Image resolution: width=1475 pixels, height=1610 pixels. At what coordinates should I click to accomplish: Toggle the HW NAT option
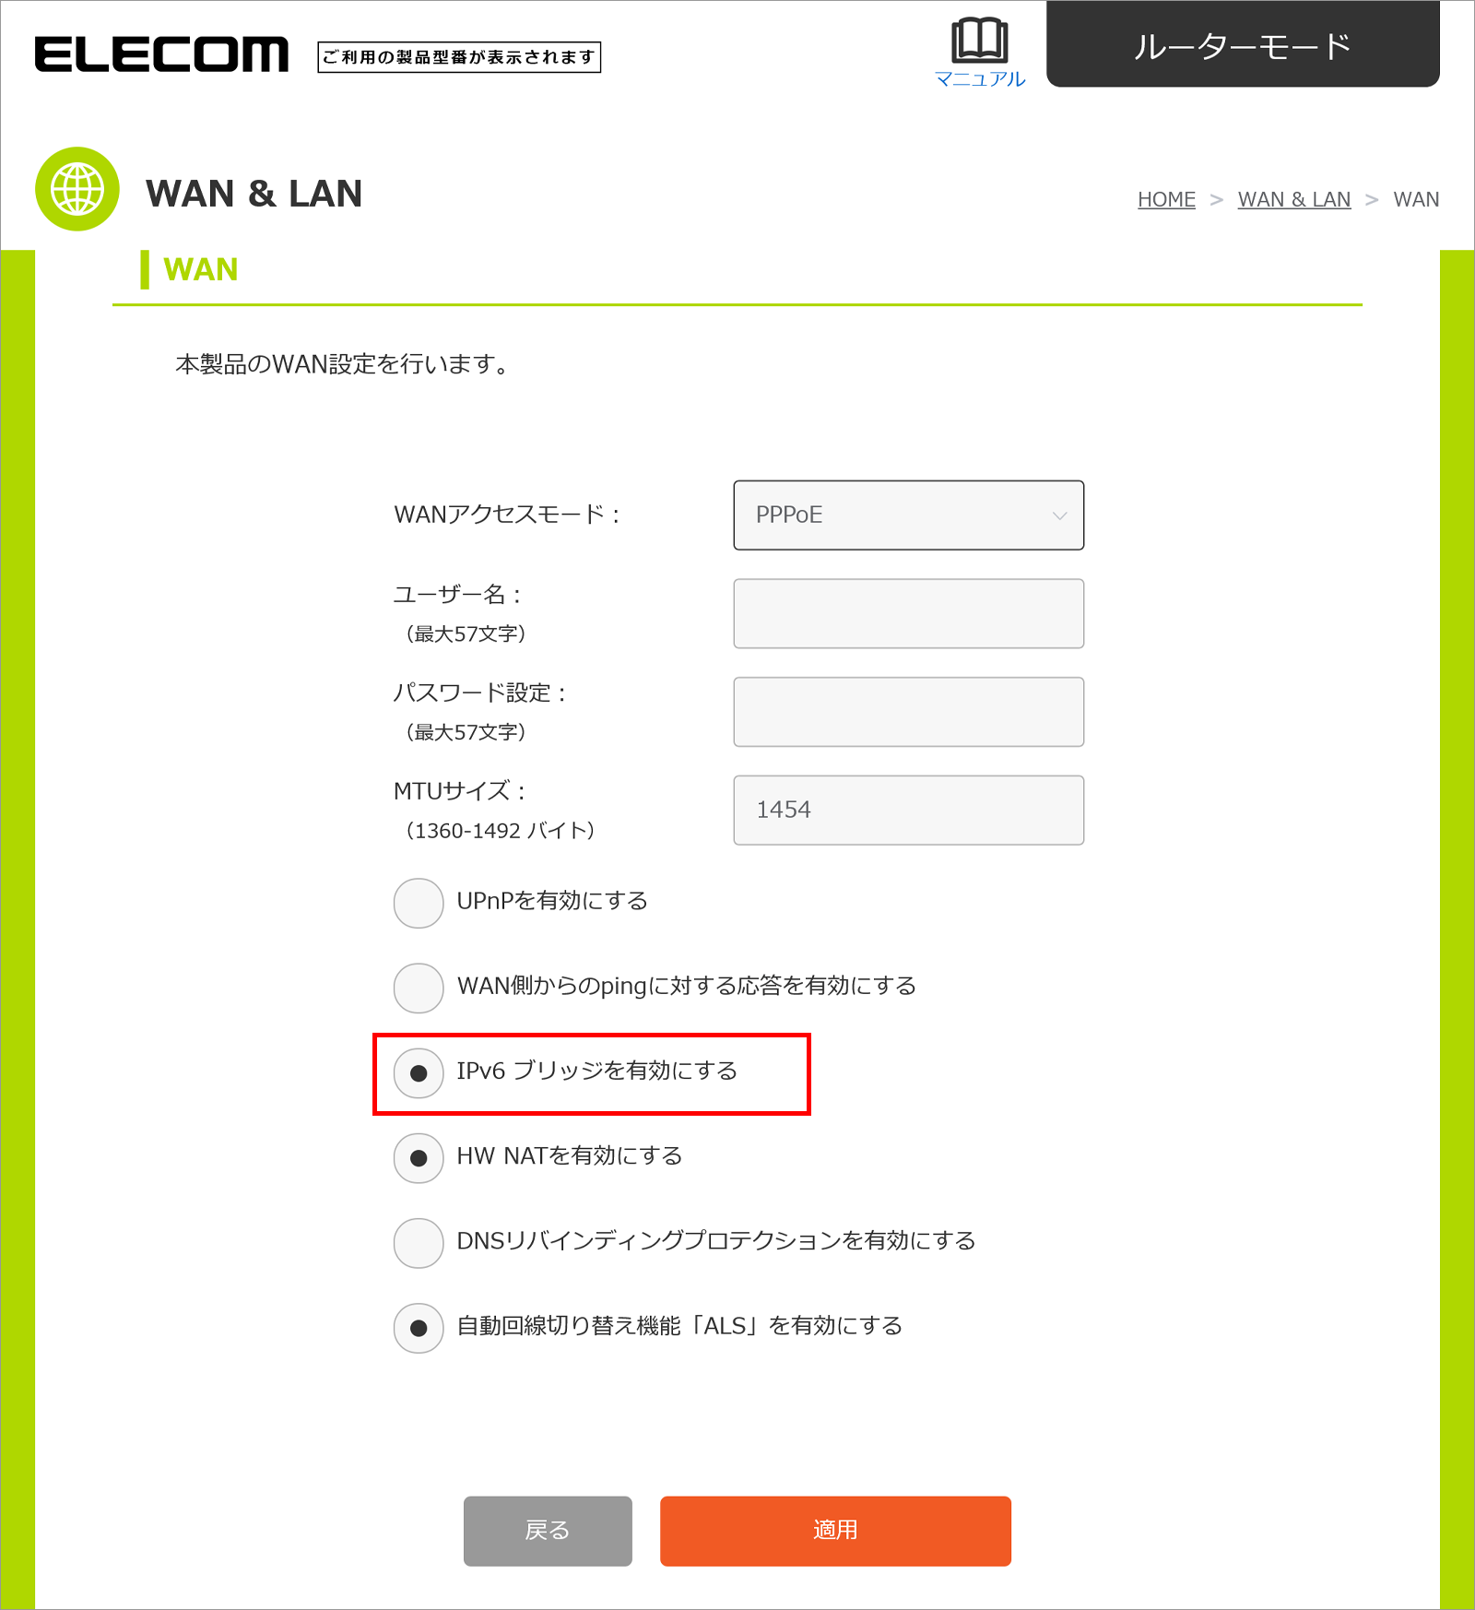[x=419, y=1157]
